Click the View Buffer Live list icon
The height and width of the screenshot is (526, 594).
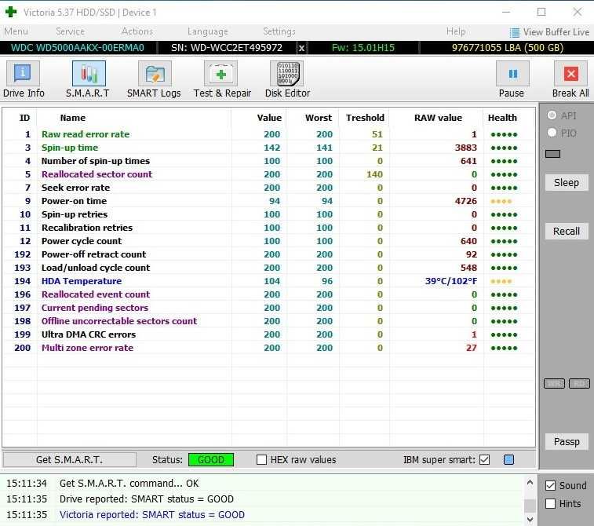[515, 33]
